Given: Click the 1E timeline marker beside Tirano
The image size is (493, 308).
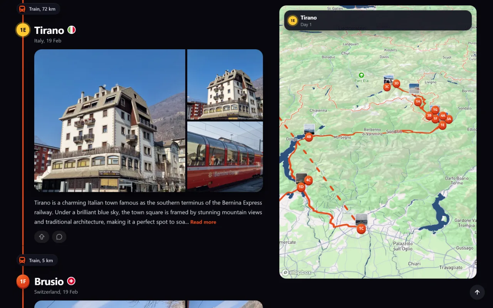Looking at the screenshot, I should point(23,30).
